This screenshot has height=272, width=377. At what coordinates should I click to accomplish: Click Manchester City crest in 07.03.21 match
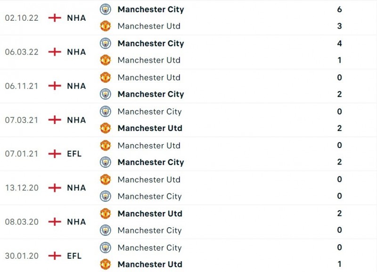(105, 112)
